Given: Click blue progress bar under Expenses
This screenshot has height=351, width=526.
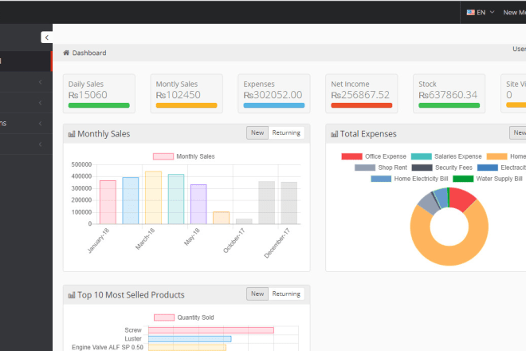Looking at the screenshot, I should [x=274, y=105].
